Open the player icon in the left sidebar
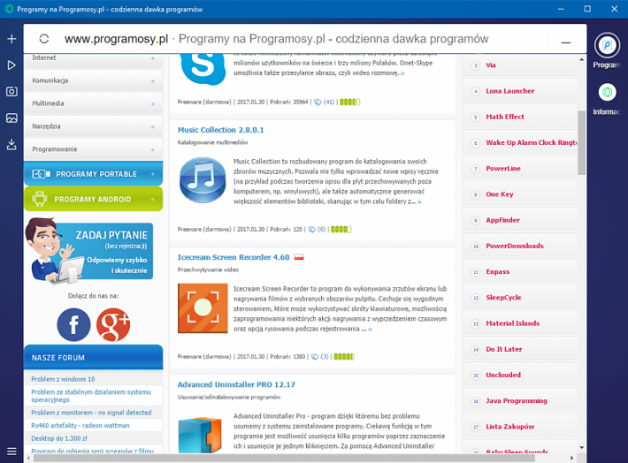Viewport: 628px width, 463px height. 11,65
